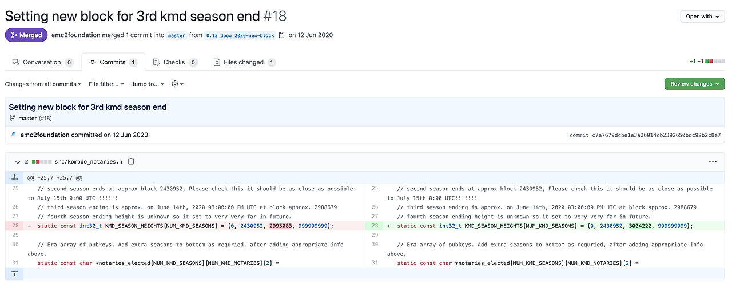732x285 pixels.
Task: Click added line number 28 on right
Action: click(374, 226)
